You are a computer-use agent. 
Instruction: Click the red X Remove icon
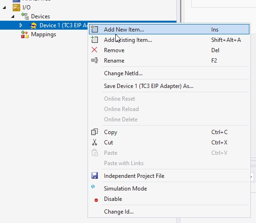pyautogui.click(x=95, y=50)
